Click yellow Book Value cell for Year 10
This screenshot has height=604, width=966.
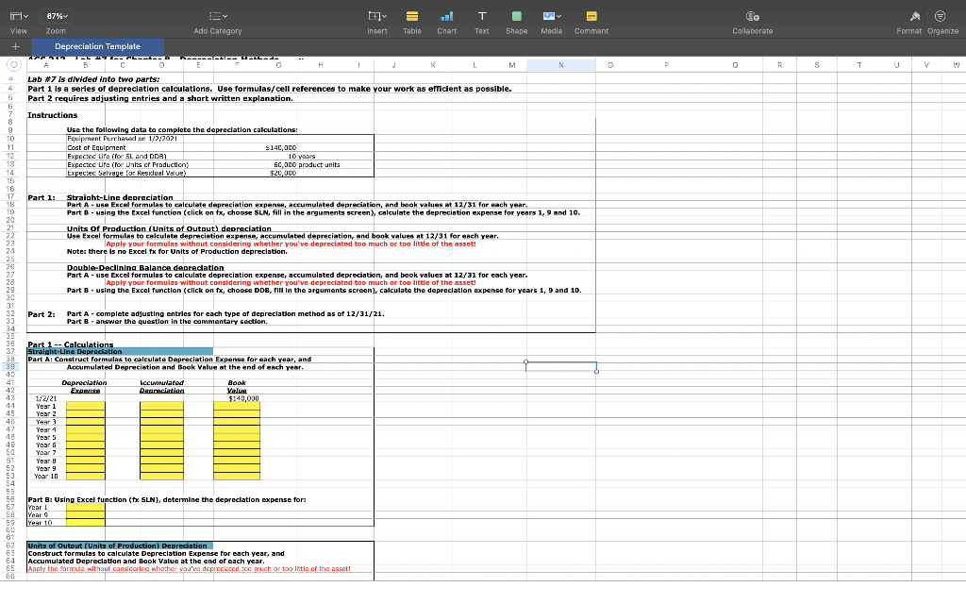[x=237, y=476]
